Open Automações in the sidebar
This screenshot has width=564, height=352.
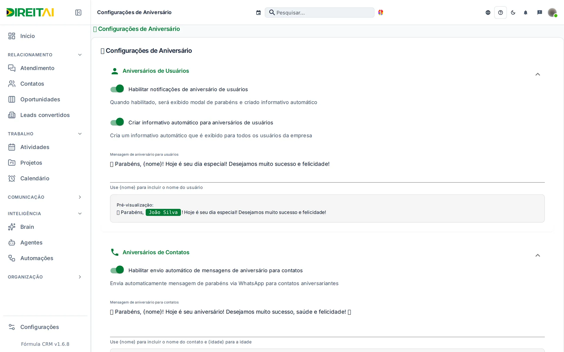(x=45, y=258)
